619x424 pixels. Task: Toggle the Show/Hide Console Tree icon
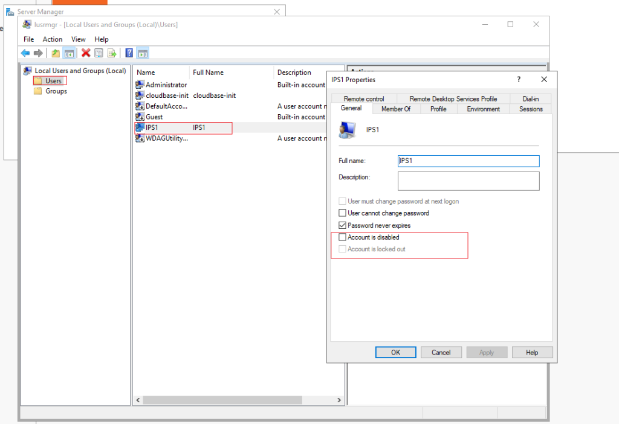pyautogui.click(x=68, y=53)
